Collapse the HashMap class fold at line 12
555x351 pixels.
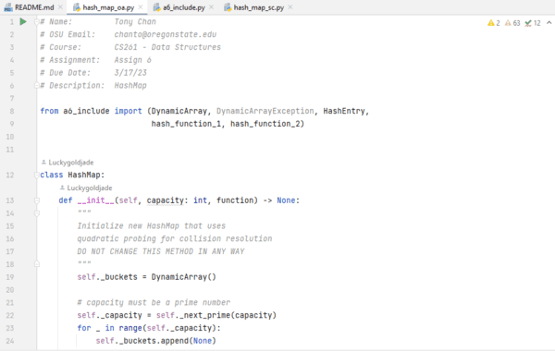pyautogui.click(x=36, y=175)
